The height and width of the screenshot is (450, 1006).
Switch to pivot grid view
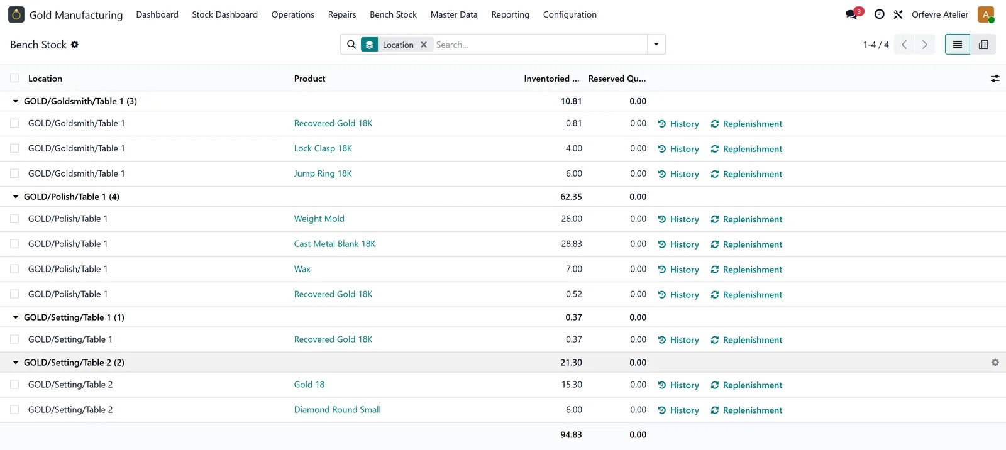click(x=983, y=45)
